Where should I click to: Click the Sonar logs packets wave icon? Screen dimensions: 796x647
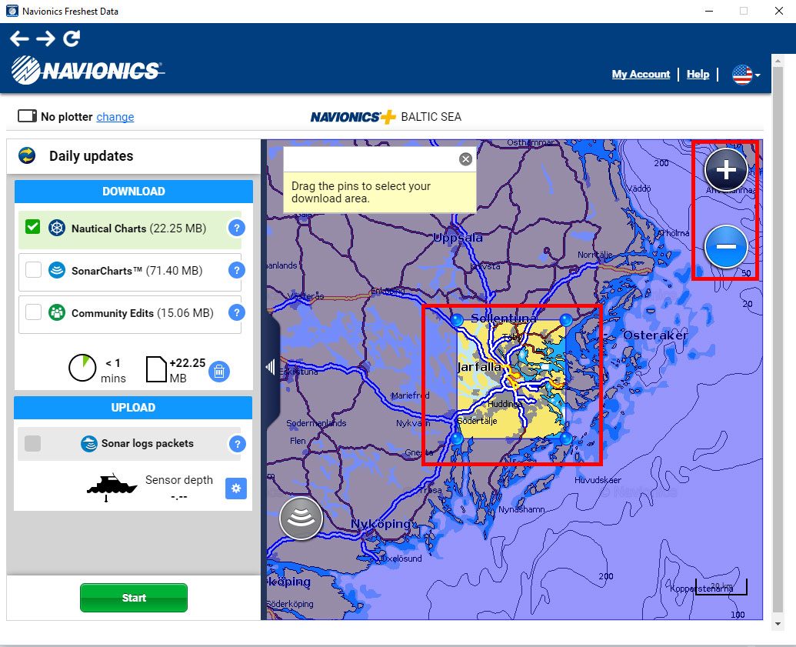coord(89,444)
